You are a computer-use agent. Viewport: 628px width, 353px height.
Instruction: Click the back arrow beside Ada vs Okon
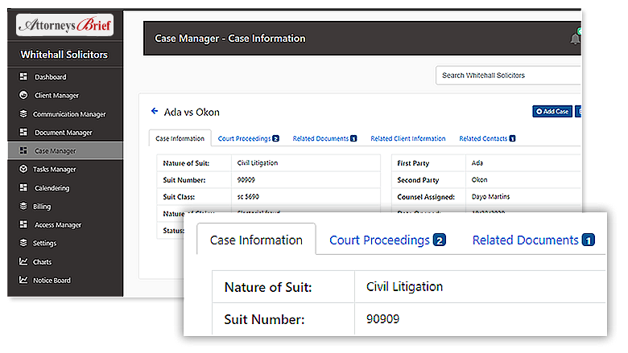[155, 112]
